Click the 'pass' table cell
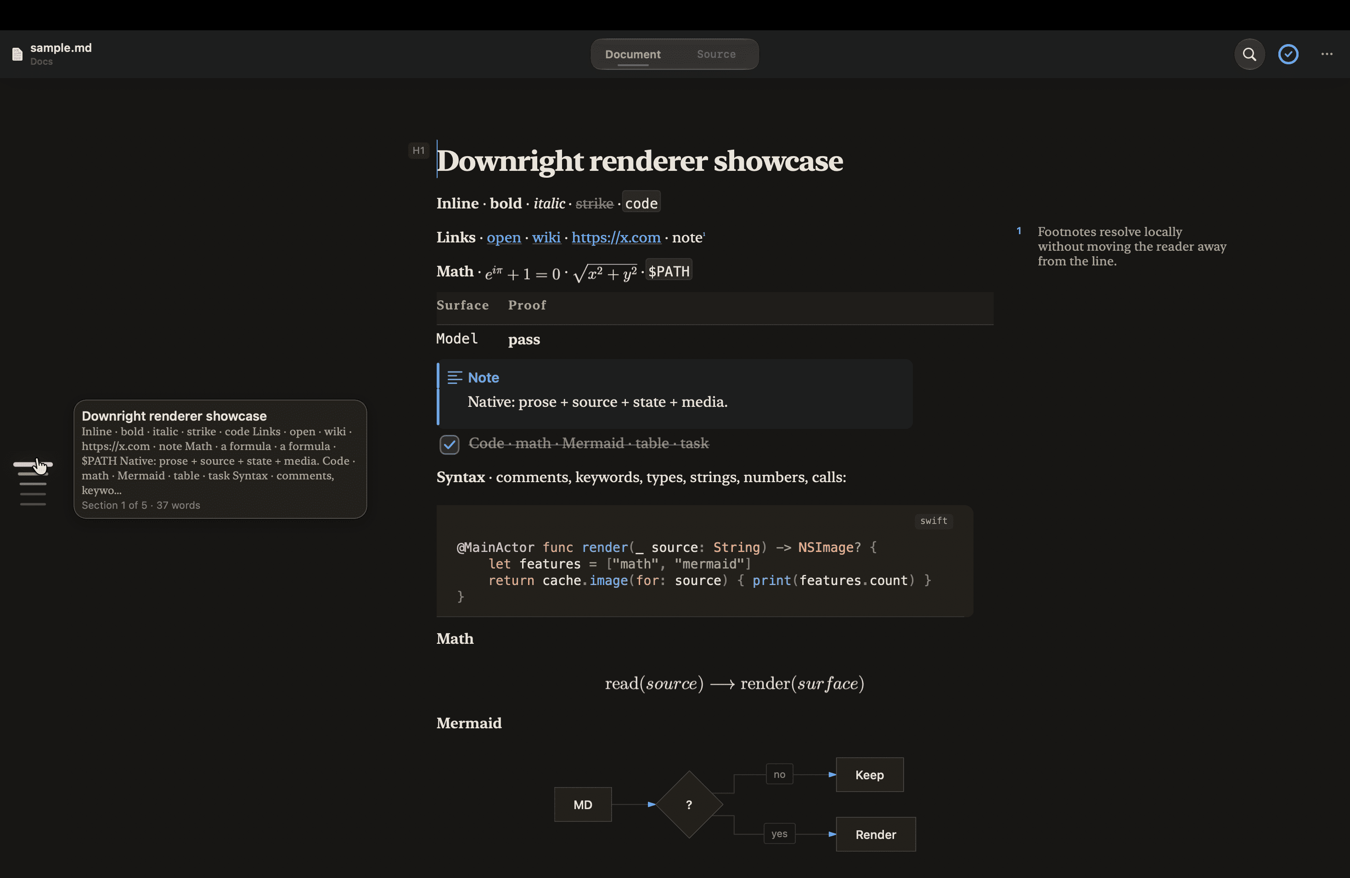1350x878 pixels. tap(523, 339)
